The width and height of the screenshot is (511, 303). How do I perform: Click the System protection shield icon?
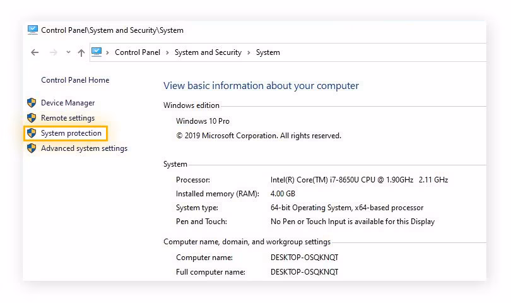(x=32, y=133)
